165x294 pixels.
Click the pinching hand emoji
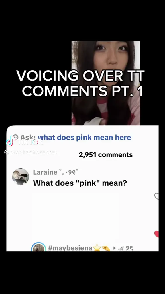pyautogui.click(x=106, y=248)
